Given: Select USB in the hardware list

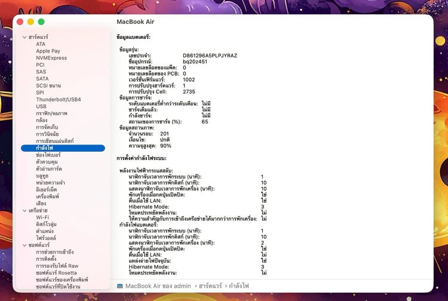Looking at the screenshot, I should tap(41, 106).
